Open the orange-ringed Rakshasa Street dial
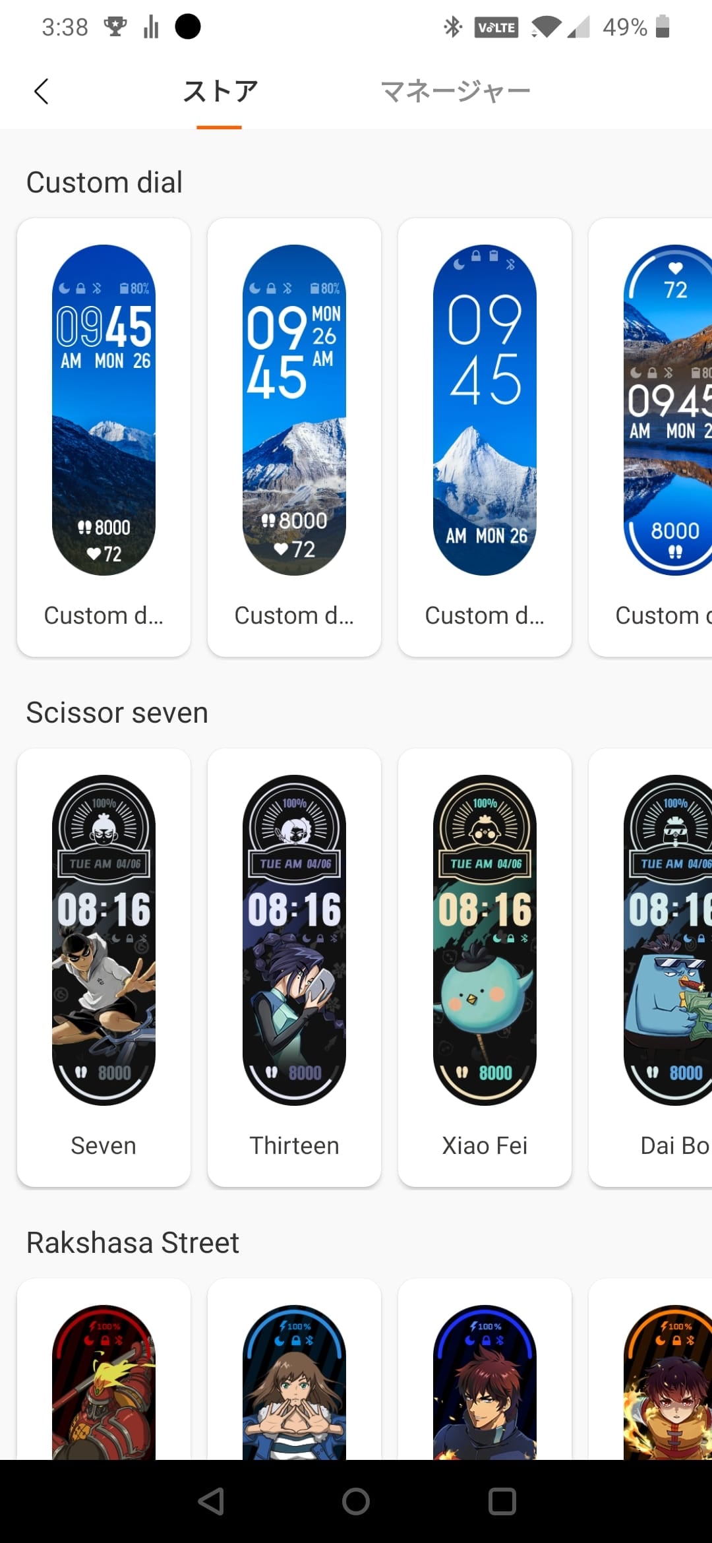The height and width of the screenshot is (1543, 712). pos(651,1369)
